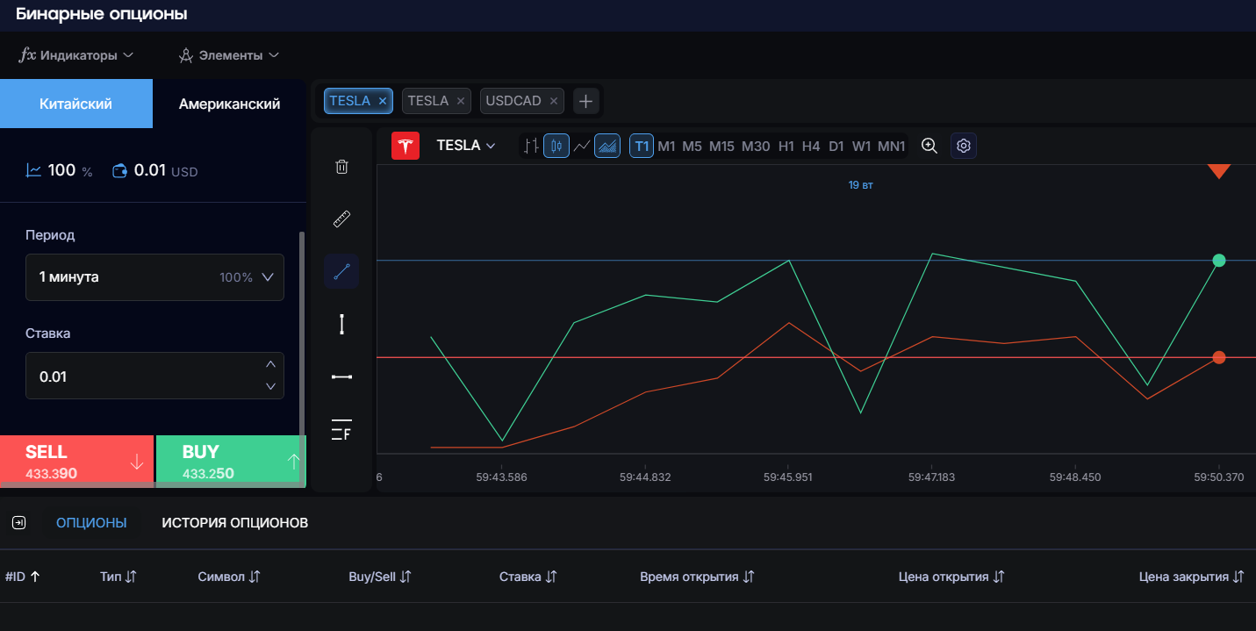Select the M5 timeframe

[x=693, y=147]
